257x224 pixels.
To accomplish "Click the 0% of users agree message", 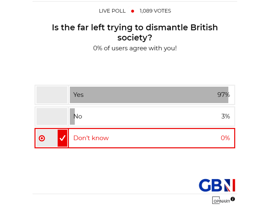I will coord(135,48).
